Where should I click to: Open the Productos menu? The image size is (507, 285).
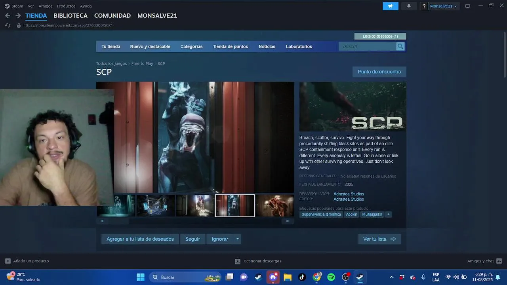point(66,6)
